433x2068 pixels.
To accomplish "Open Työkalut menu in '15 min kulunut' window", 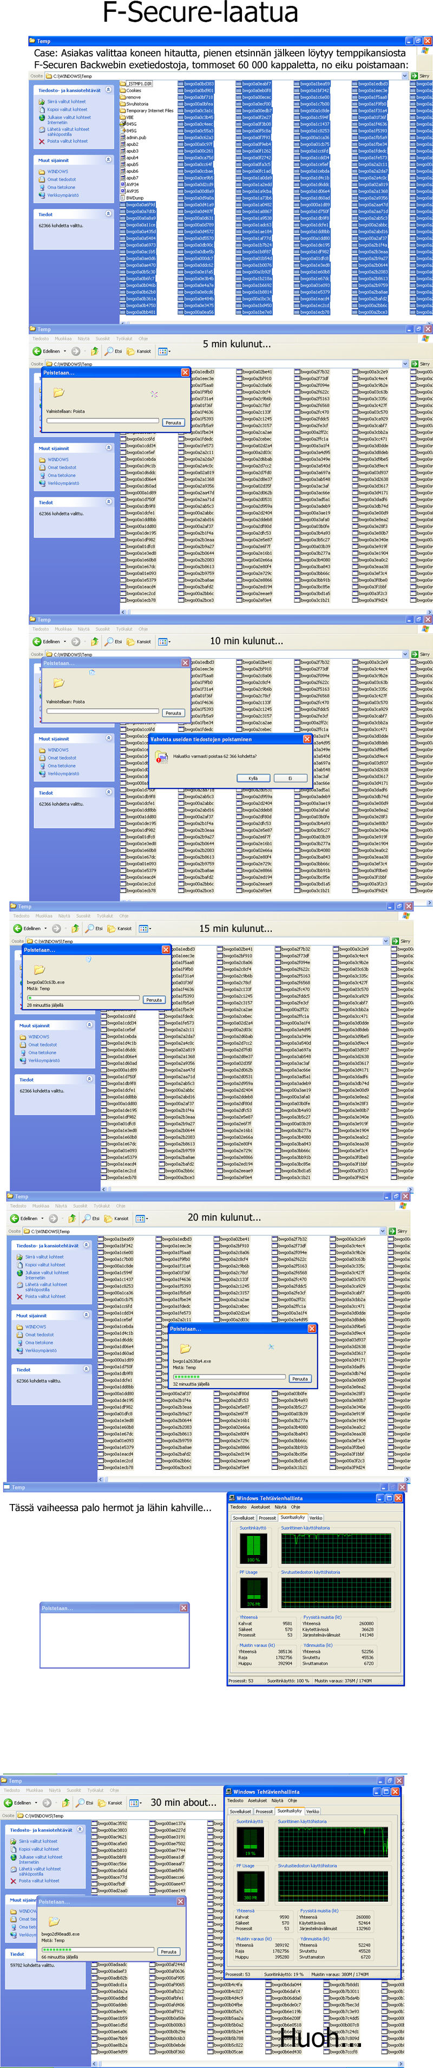I will click(105, 916).
